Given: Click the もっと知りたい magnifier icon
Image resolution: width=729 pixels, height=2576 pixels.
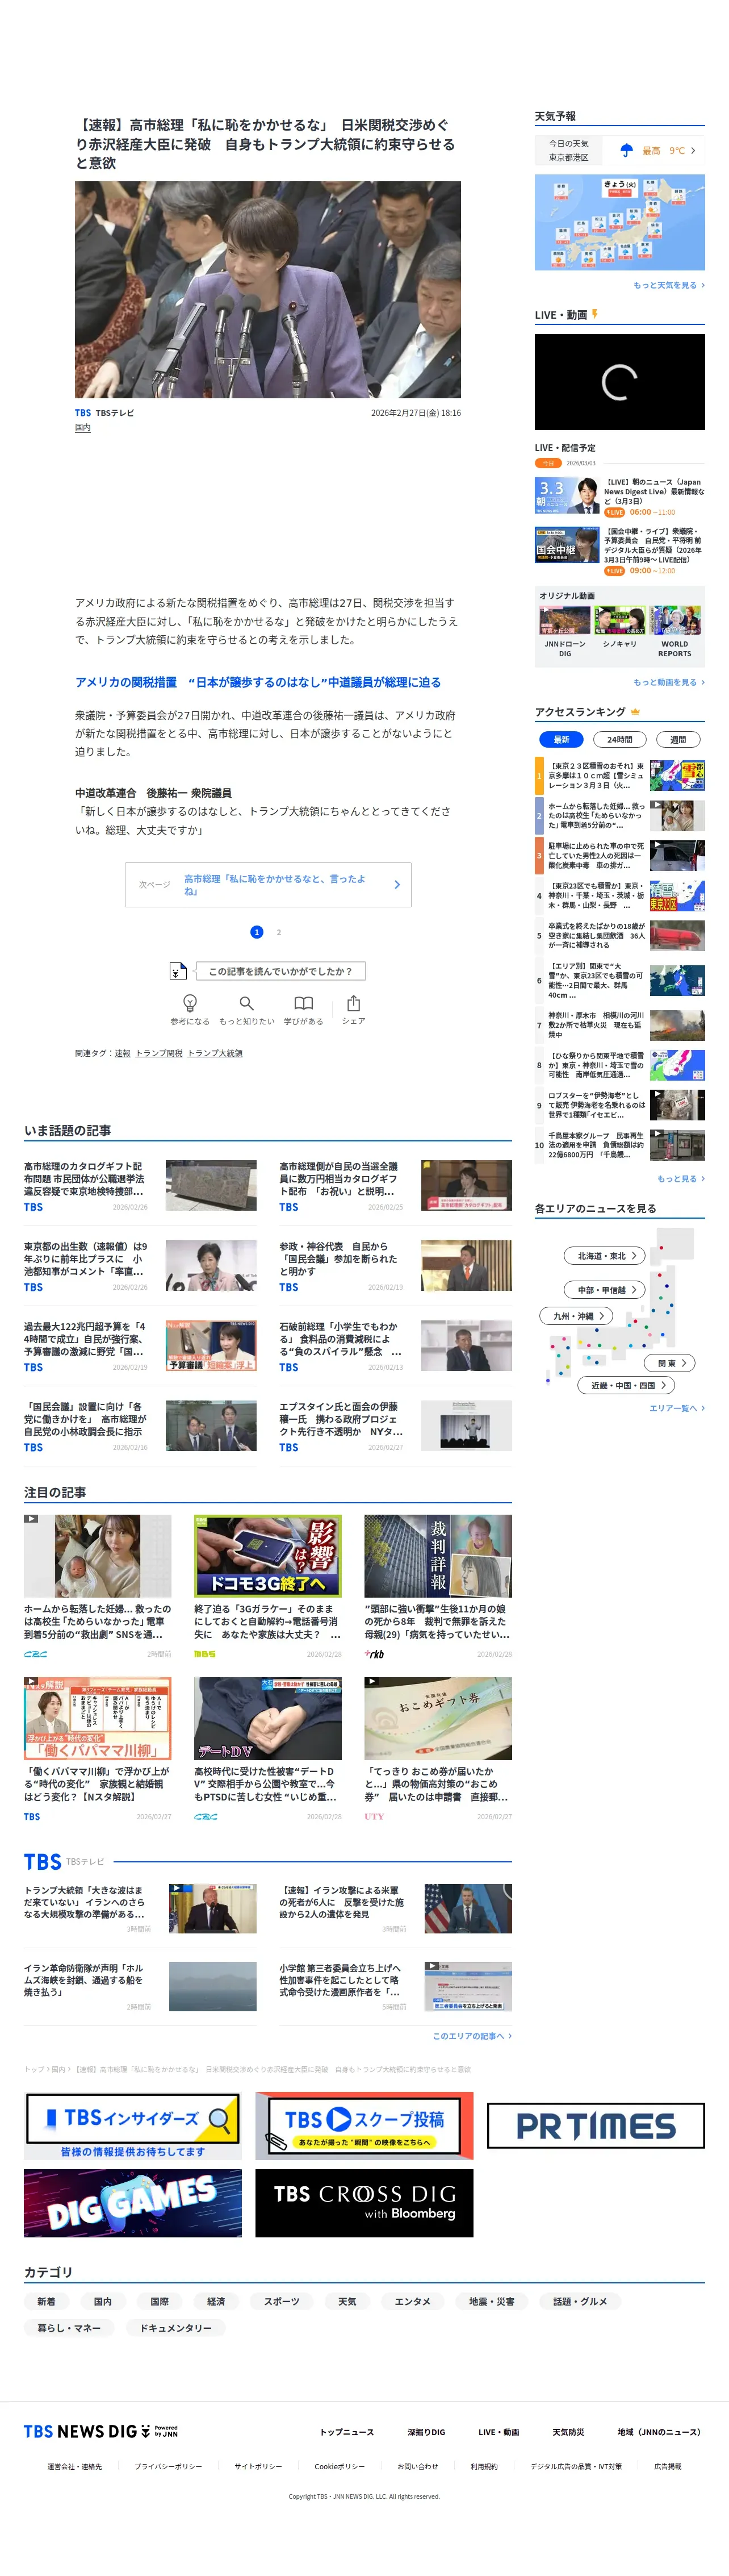Looking at the screenshot, I should coord(246,1002).
